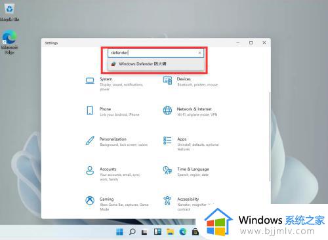
Task: Open taskbar Search magnifier icon
Action: point(132,231)
